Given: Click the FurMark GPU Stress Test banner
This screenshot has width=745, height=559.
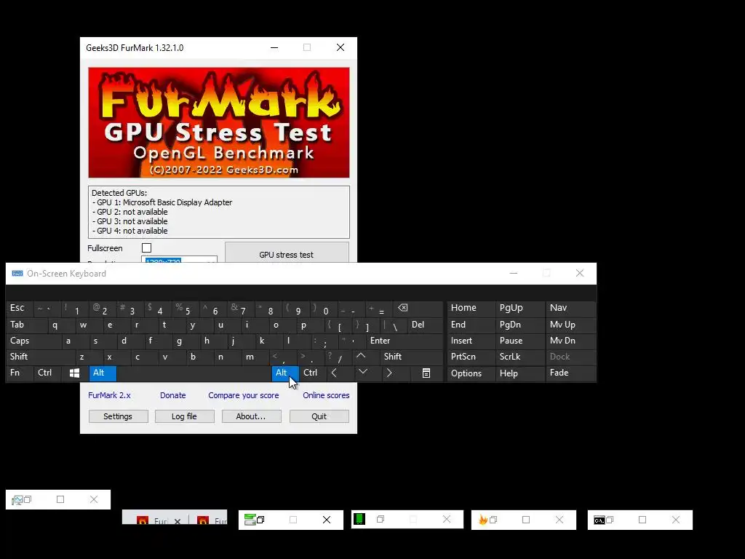Looking at the screenshot, I should coord(218,122).
